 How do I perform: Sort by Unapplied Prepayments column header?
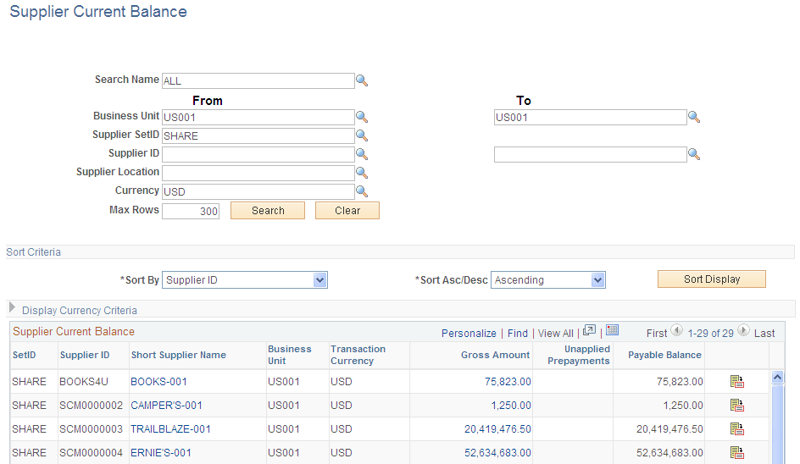pyautogui.click(x=579, y=355)
